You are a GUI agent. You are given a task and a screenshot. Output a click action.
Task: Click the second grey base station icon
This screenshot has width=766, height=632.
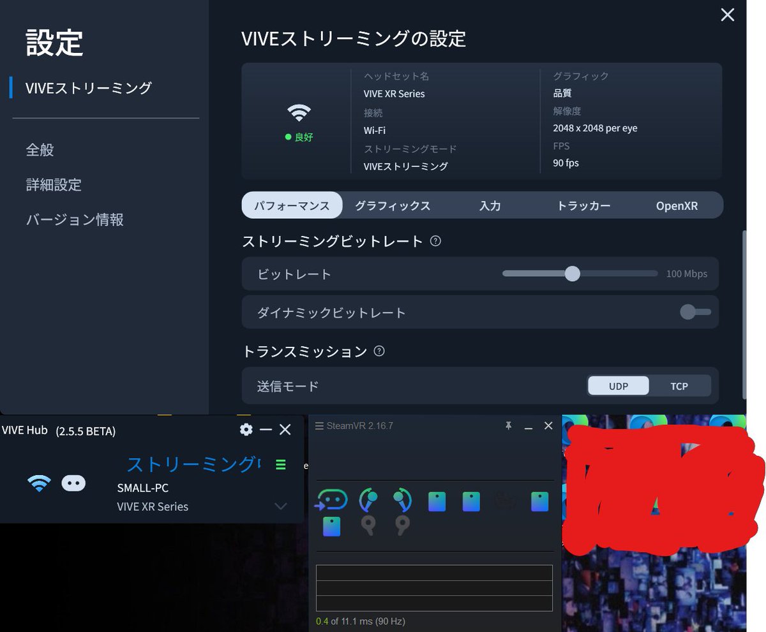point(402,525)
